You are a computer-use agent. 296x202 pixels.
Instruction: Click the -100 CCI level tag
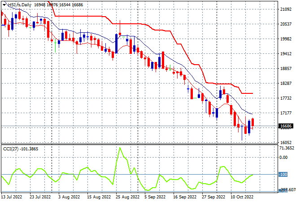point(283,175)
